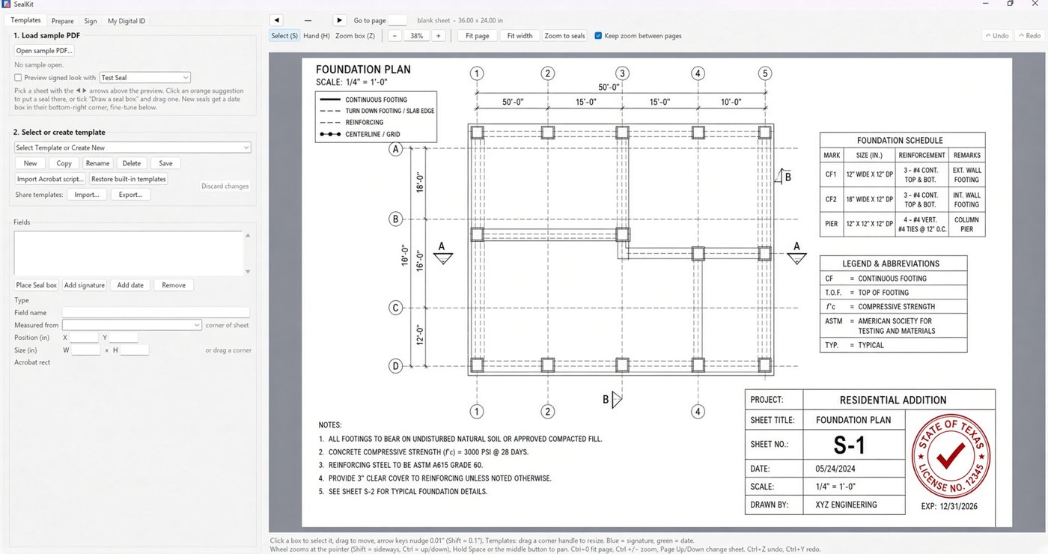Click the Save template button
The width and height of the screenshot is (1048, 554).
point(165,163)
